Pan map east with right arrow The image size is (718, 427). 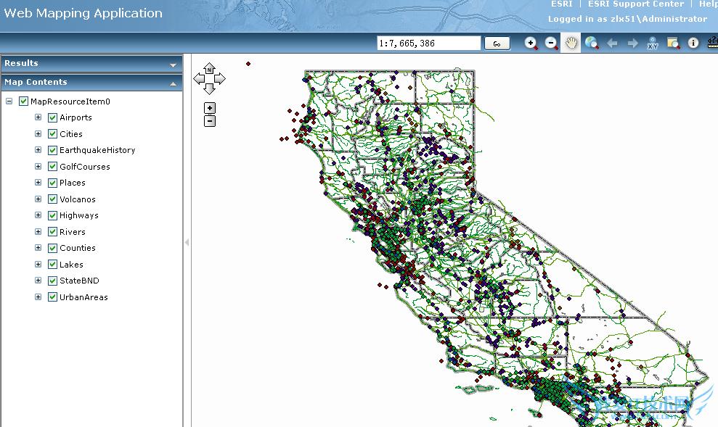(x=220, y=78)
